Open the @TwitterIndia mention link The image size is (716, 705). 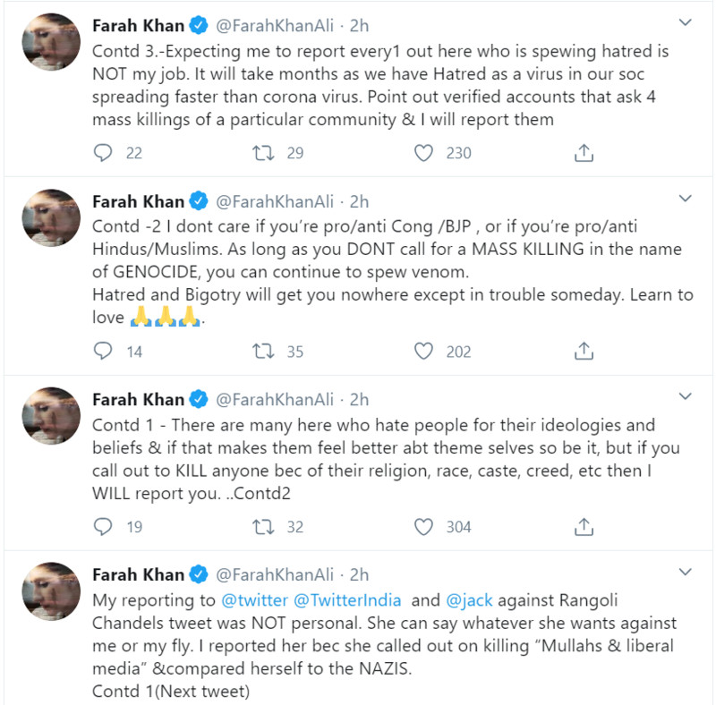(x=347, y=600)
